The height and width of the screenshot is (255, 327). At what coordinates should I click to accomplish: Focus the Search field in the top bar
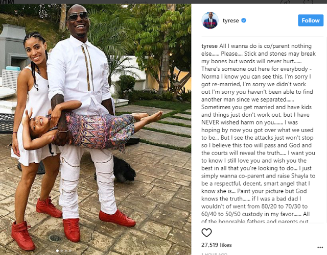click(x=137, y=2)
